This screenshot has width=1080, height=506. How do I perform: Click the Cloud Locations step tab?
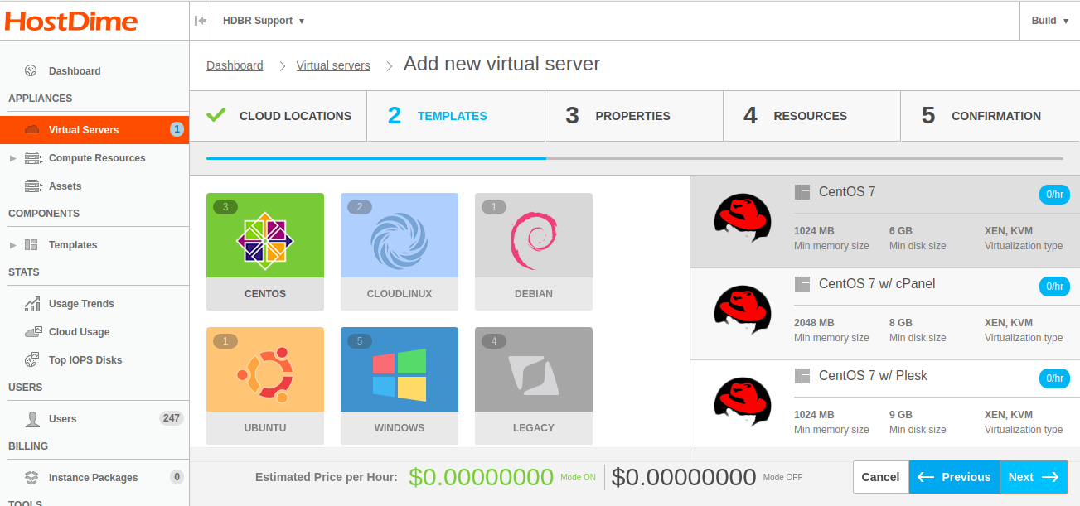coord(278,116)
